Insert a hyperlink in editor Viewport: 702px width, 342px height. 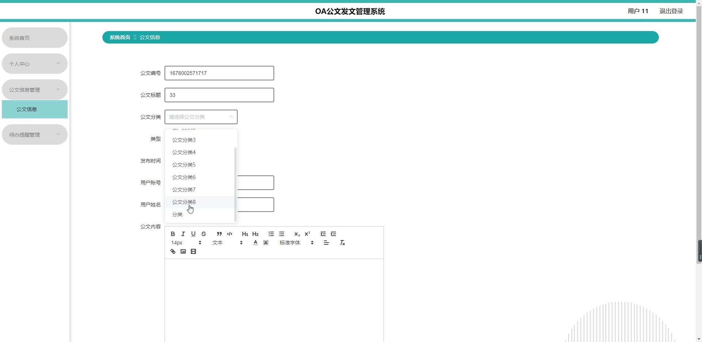point(173,251)
